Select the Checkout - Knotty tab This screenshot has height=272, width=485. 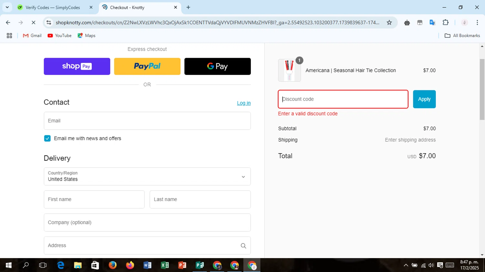point(140,7)
